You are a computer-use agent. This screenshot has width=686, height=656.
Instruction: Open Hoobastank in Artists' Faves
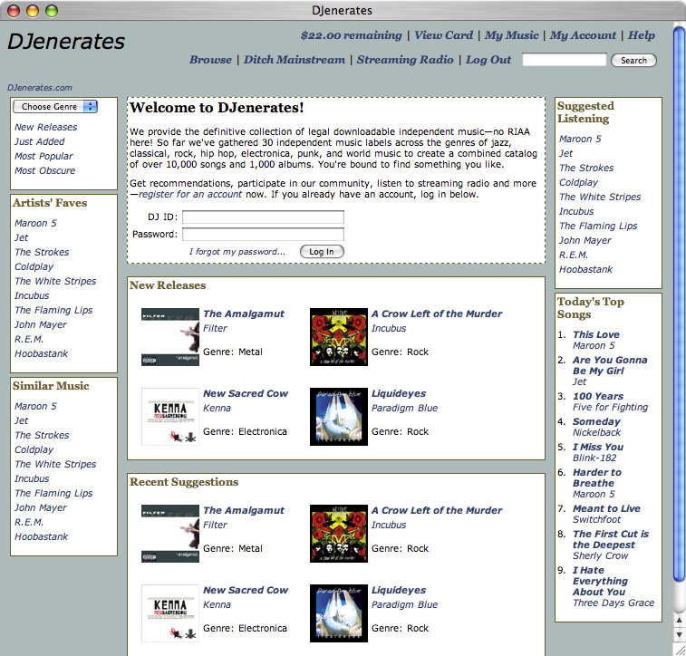point(41,353)
